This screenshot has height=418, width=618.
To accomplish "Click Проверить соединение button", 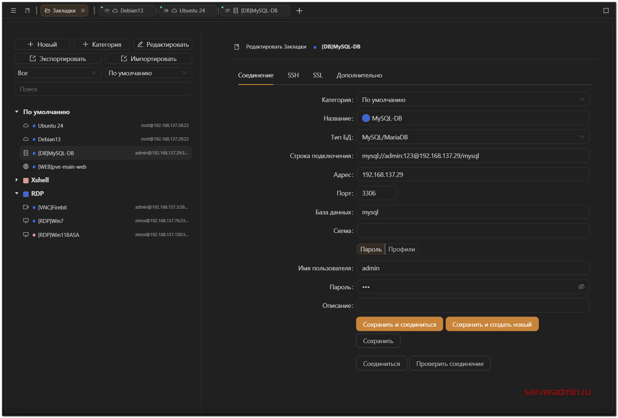I will [450, 363].
